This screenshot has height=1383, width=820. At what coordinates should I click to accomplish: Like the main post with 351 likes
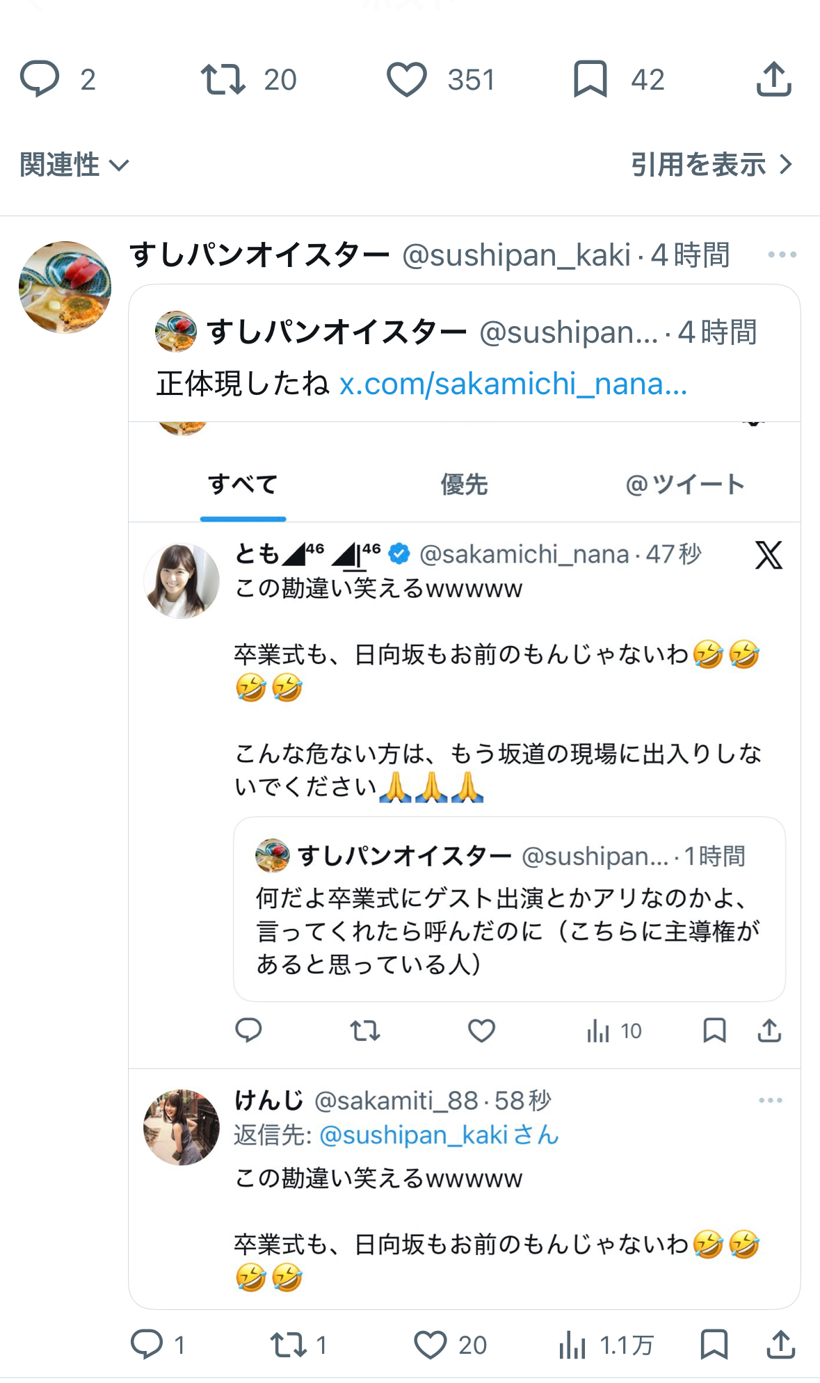(x=407, y=79)
